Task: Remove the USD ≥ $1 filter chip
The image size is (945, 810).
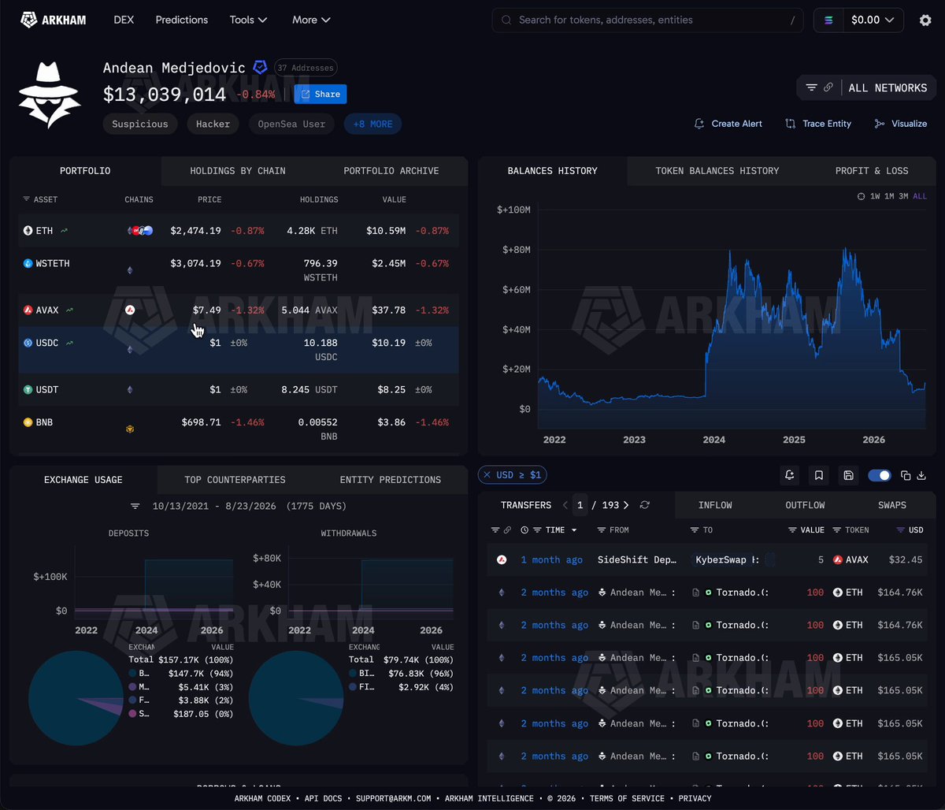Action: (487, 475)
